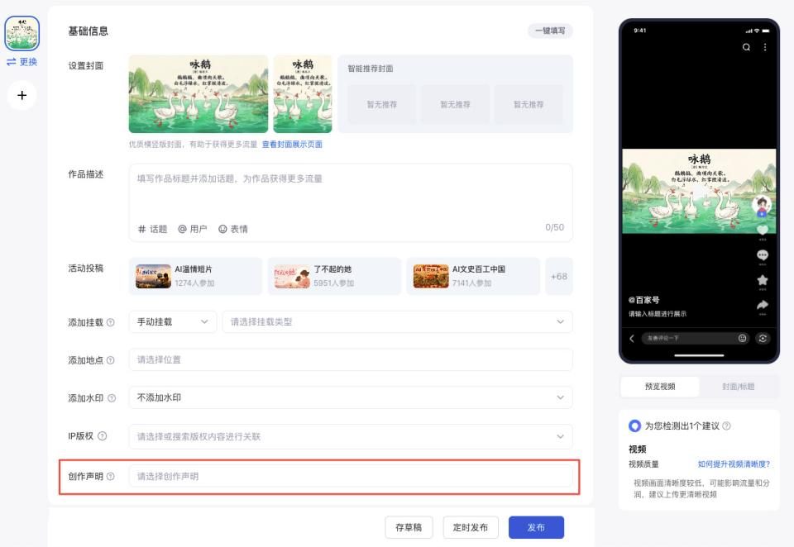The width and height of the screenshot is (794, 547).
Task: Show more activities via +68
Action: (559, 276)
